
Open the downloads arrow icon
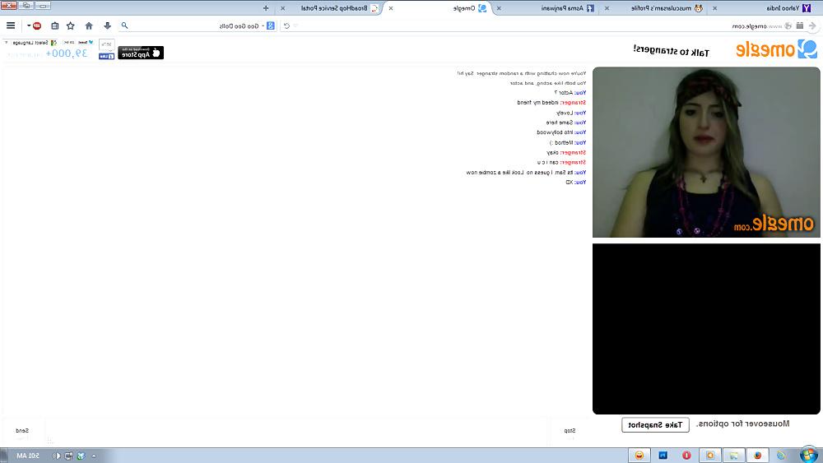(x=107, y=25)
